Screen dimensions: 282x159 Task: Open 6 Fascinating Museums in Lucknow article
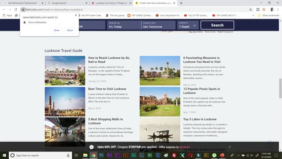[202, 60]
